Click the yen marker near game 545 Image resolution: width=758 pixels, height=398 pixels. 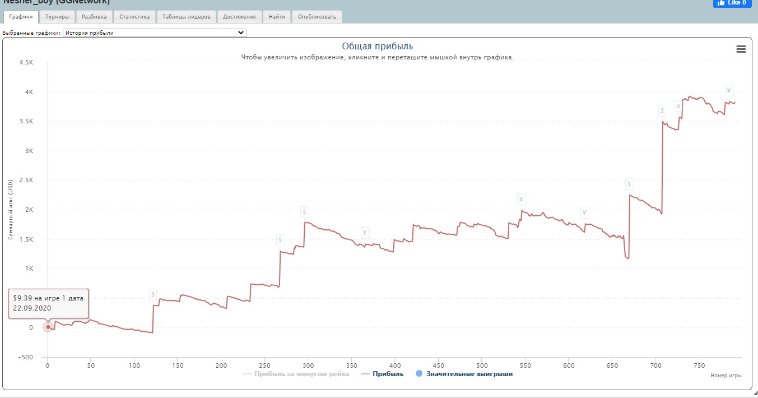click(521, 199)
